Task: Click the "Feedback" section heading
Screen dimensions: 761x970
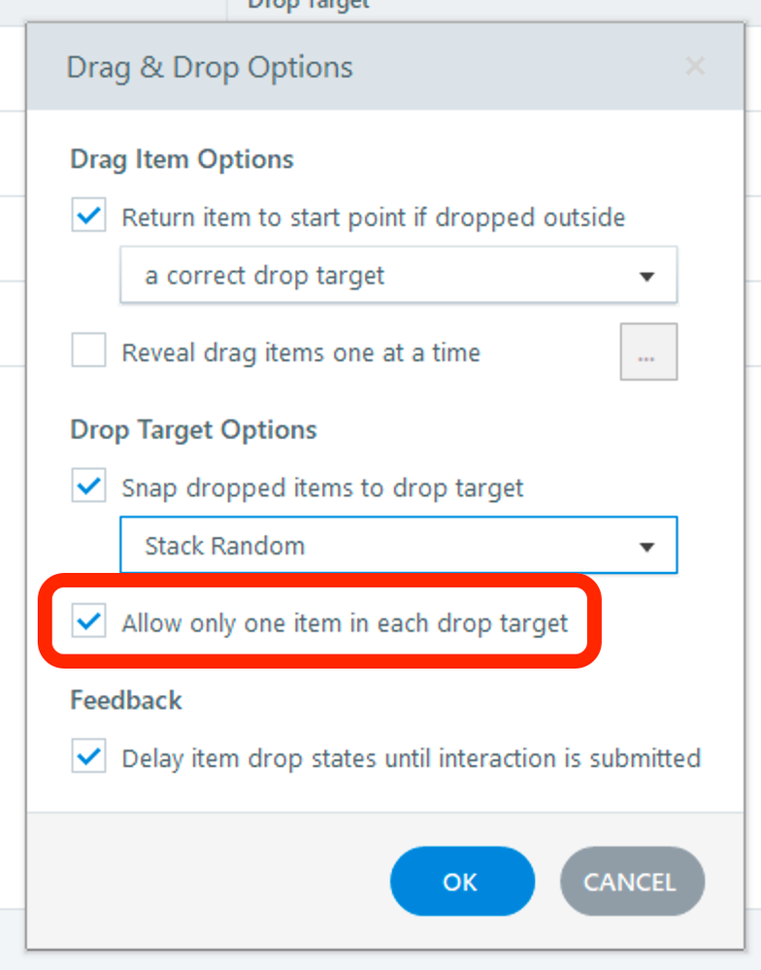Action: 126,700
